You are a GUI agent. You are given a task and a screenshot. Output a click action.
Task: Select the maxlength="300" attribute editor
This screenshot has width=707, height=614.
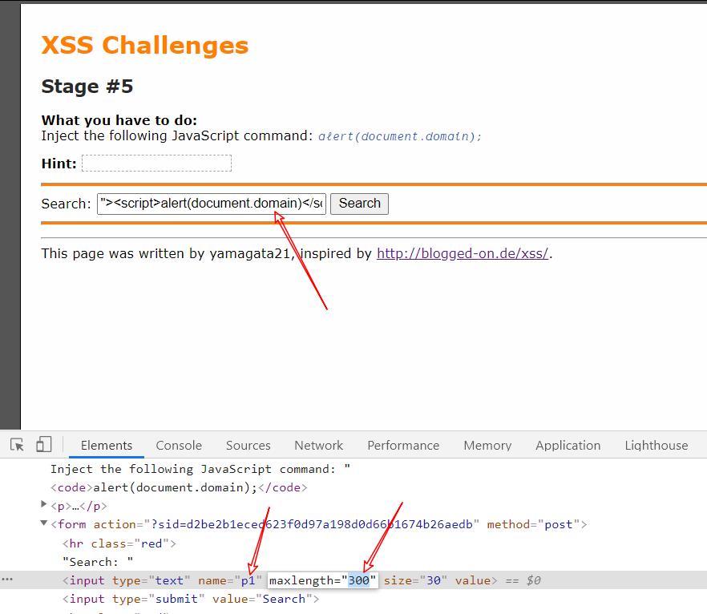pos(322,580)
